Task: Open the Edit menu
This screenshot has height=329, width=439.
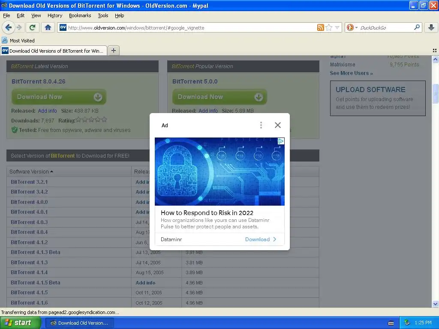Action: (x=21, y=15)
